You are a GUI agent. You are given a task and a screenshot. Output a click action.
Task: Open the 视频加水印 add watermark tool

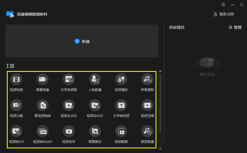(x=95, y=105)
